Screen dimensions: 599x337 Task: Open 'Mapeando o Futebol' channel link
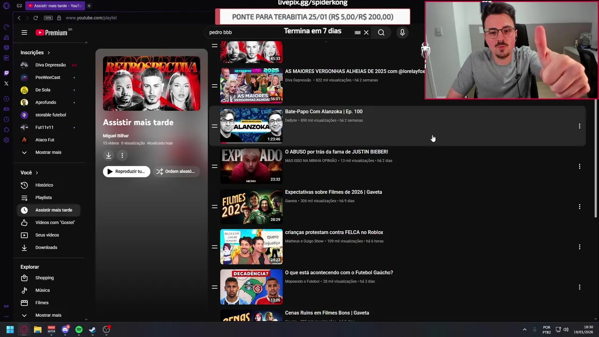click(302, 281)
